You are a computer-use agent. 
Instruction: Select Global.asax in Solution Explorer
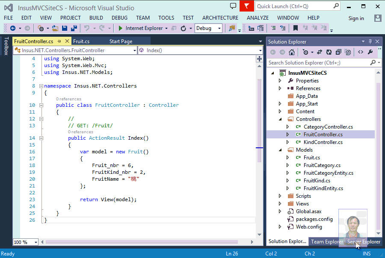coord(308,211)
